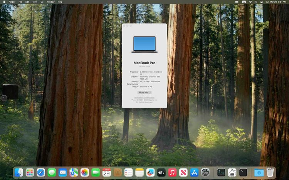Click the MacBook Pro laptop image
Image resolution: width=289 pixels, height=180 pixels.
click(x=144, y=45)
